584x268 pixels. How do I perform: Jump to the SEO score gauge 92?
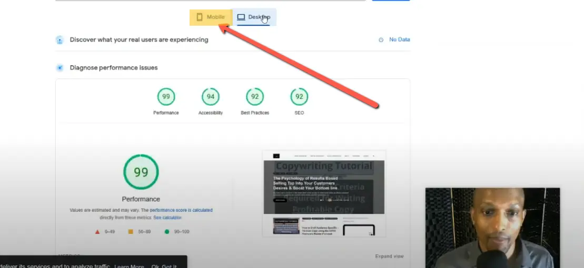coord(299,97)
